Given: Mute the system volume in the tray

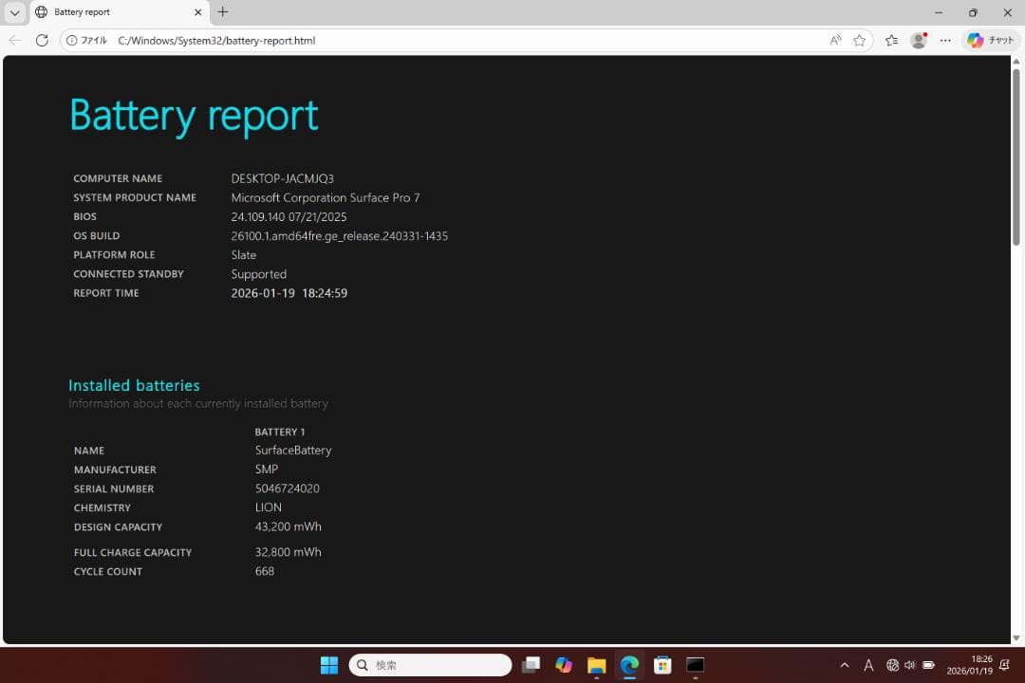Looking at the screenshot, I should (x=909, y=665).
